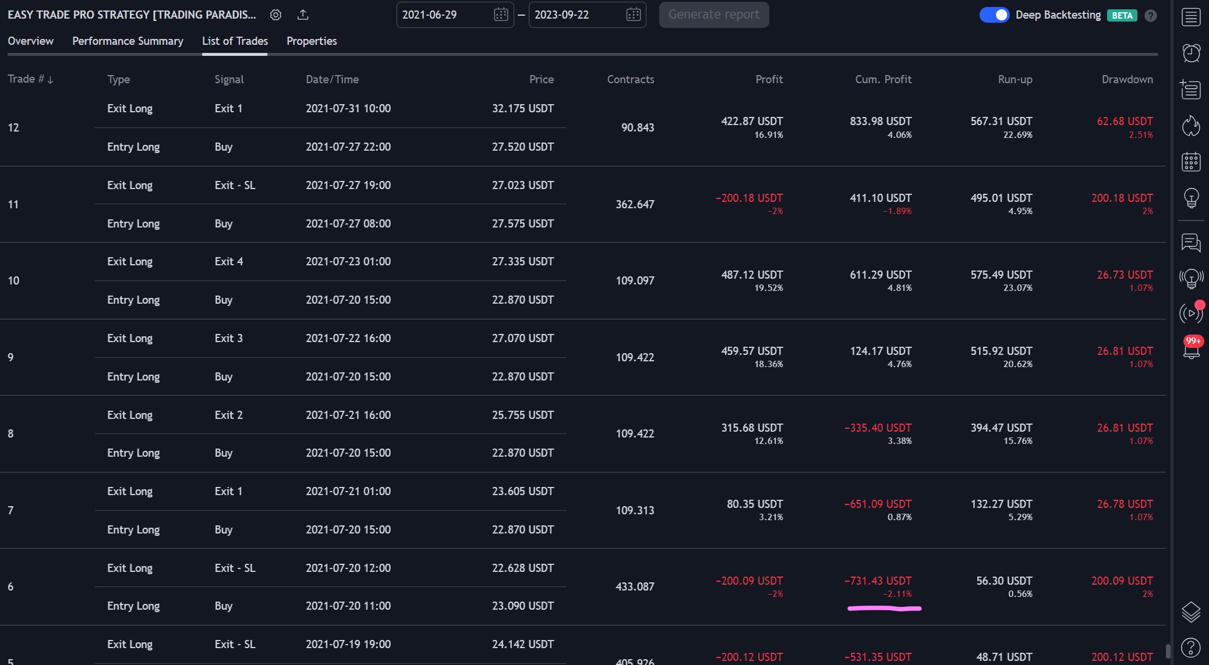
Task: Open the Alerts alarm clock icon
Action: 1191,53
